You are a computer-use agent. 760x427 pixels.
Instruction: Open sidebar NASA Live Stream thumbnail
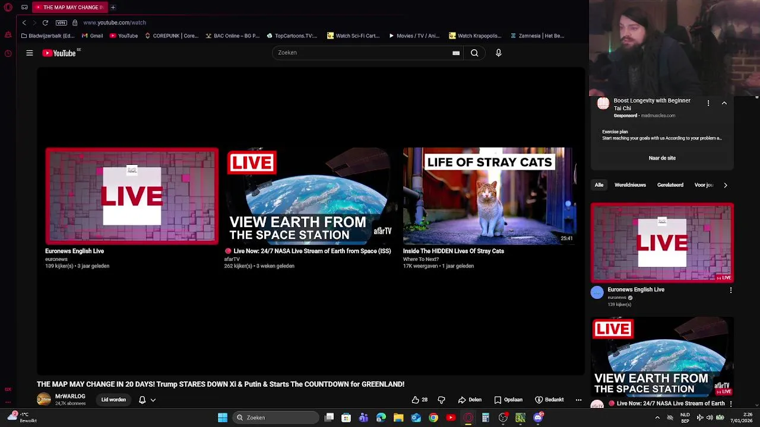(x=662, y=356)
